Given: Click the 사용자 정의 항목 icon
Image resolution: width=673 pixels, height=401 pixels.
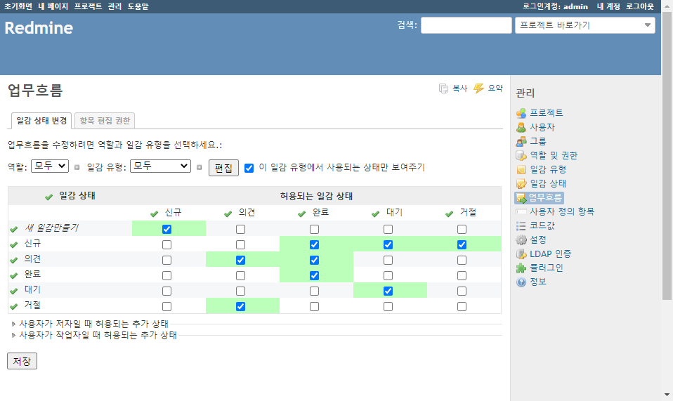Looking at the screenshot, I should 521,211.
